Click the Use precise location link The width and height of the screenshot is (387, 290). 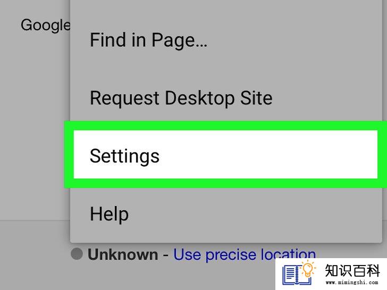click(x=245, y=254)
